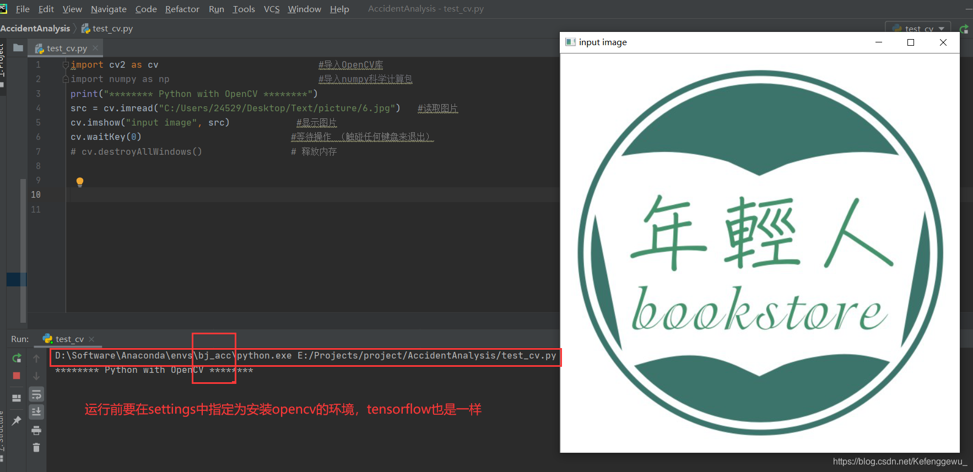Click the 'Python with OpenCV' console output line
Image resolution: width=973 pixels, height=472 pixels.
click(x=154, y=370)
